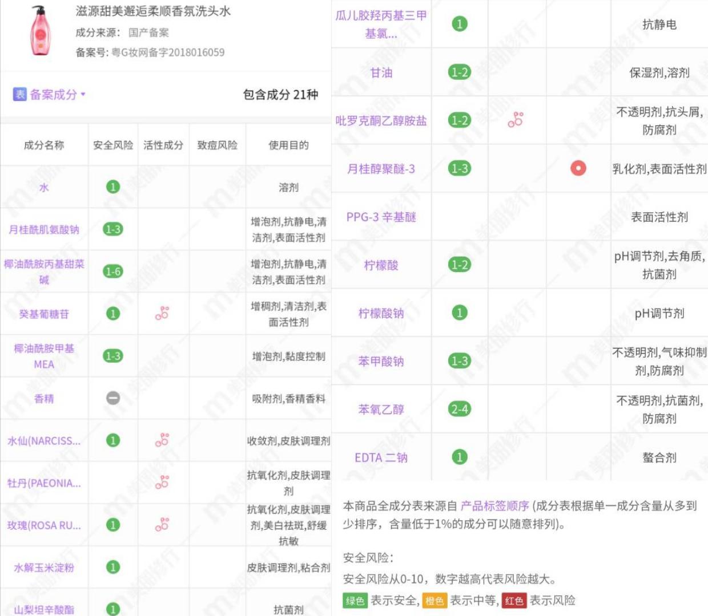Click the 包含成分 21种 label
This screenshot has height=616, width=708.
point(279,96)
